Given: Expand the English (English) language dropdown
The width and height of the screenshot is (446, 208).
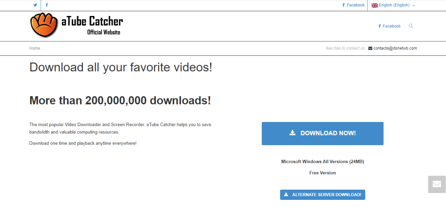Looking at the screenshot, I should coord(394,5).
